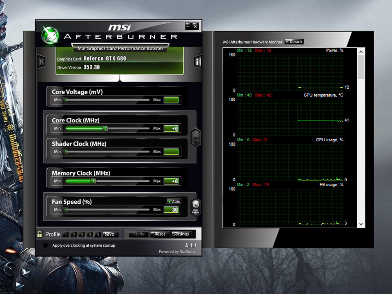Click the Shader Clock value box
This screenshot has height=294, width=392.
click(171, 152)
